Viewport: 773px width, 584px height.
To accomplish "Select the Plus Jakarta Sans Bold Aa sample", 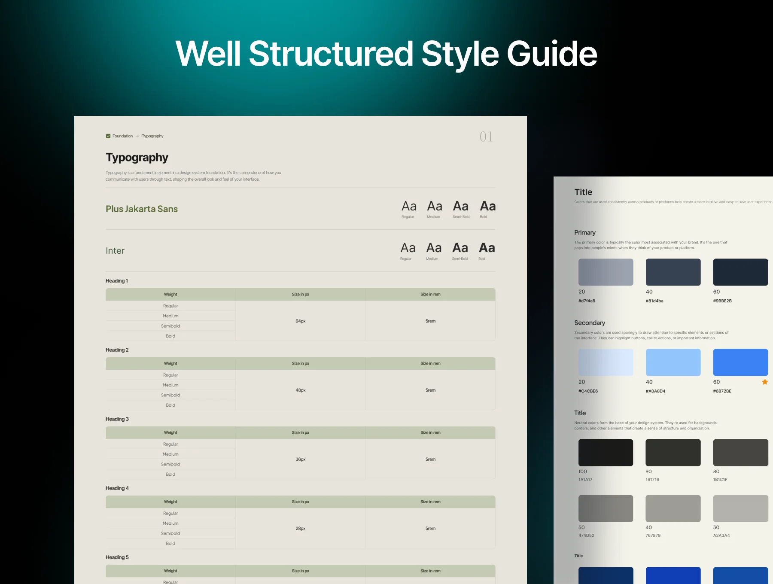I will (487, 207).
